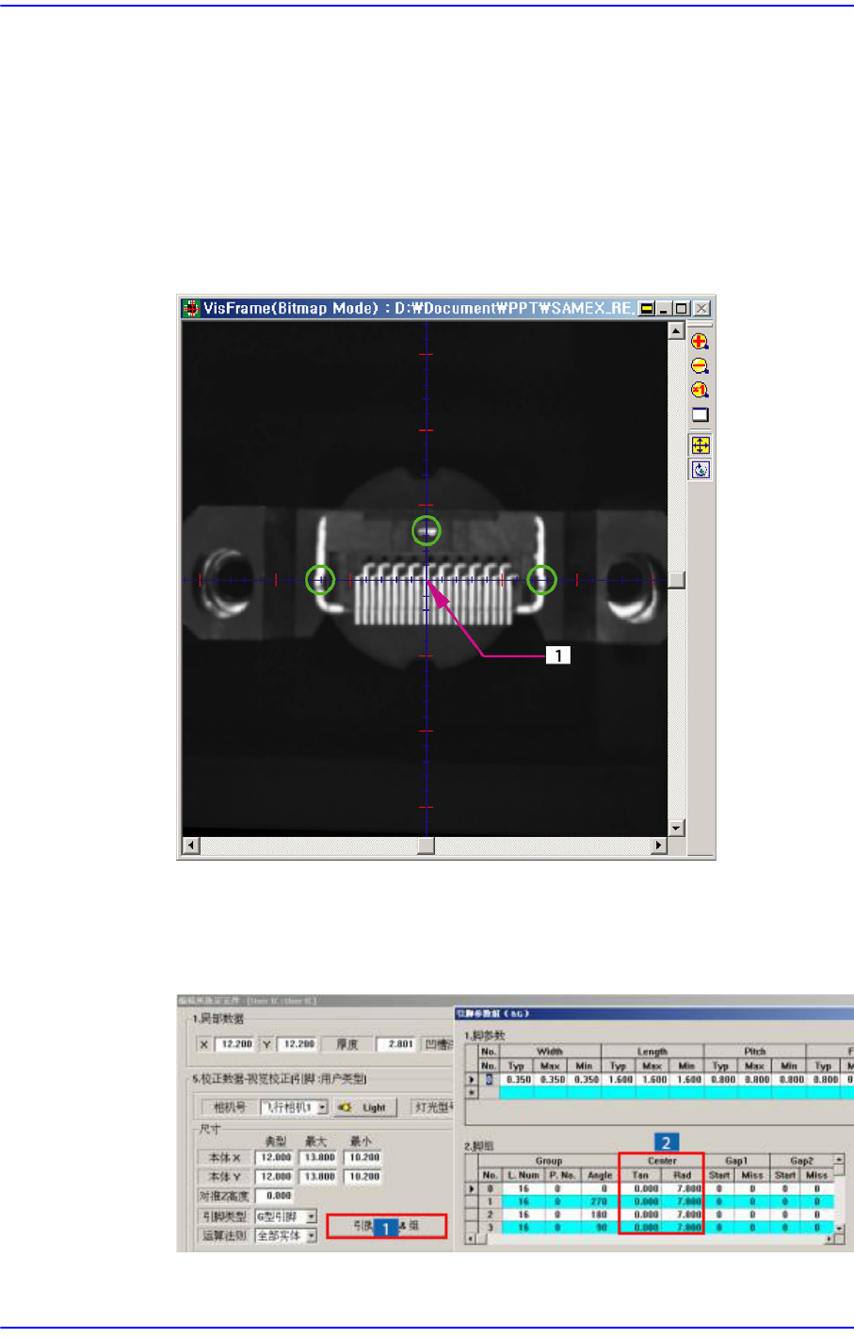
Task: Open the camera number dropdown
Action: click(x=322, y=1107)
